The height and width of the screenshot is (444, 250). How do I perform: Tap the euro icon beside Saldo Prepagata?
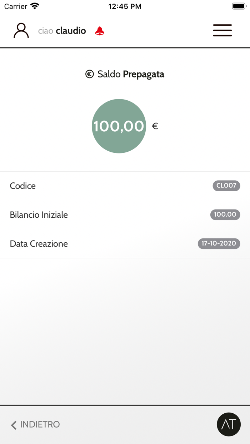click(89, 74)
